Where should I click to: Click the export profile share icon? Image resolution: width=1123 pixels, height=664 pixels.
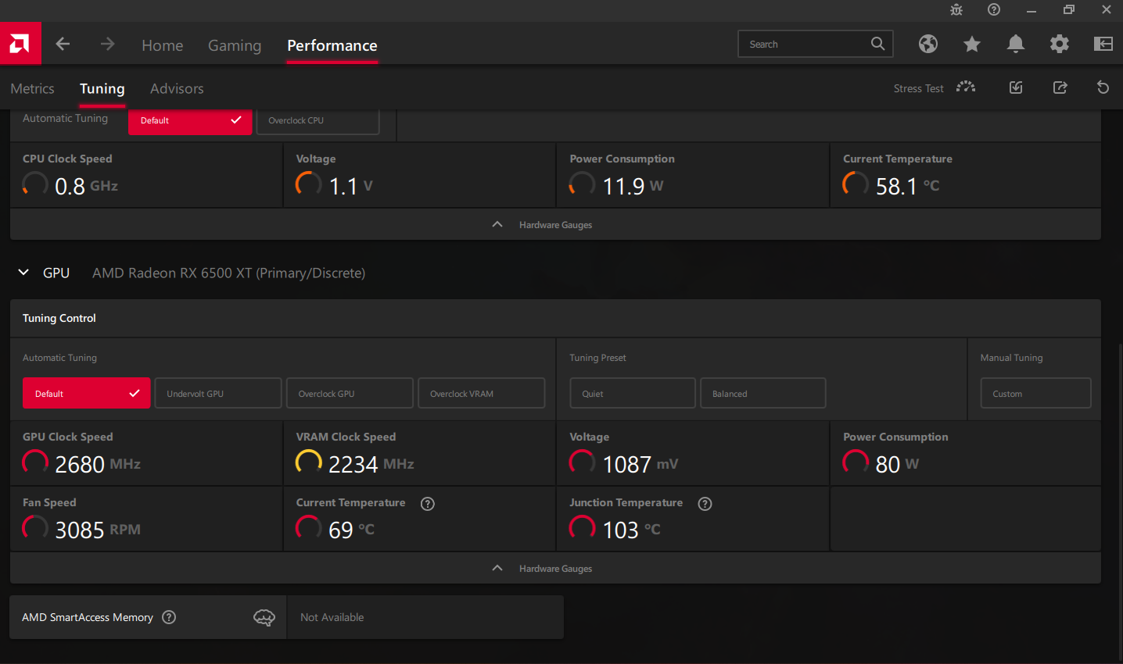pos(1060,87)
